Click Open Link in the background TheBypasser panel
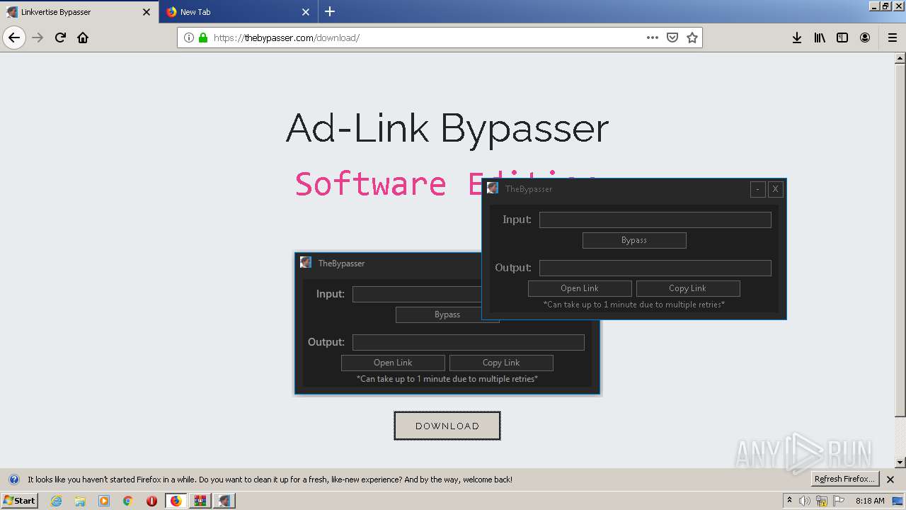This screenshot has height=510, width=906. pyautogui.click(x=393, y=363)
